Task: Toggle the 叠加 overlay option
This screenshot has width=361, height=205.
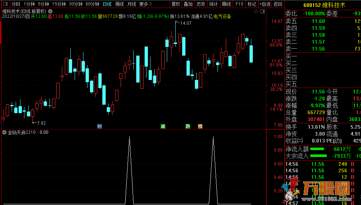Action: [x=188, y=4]
